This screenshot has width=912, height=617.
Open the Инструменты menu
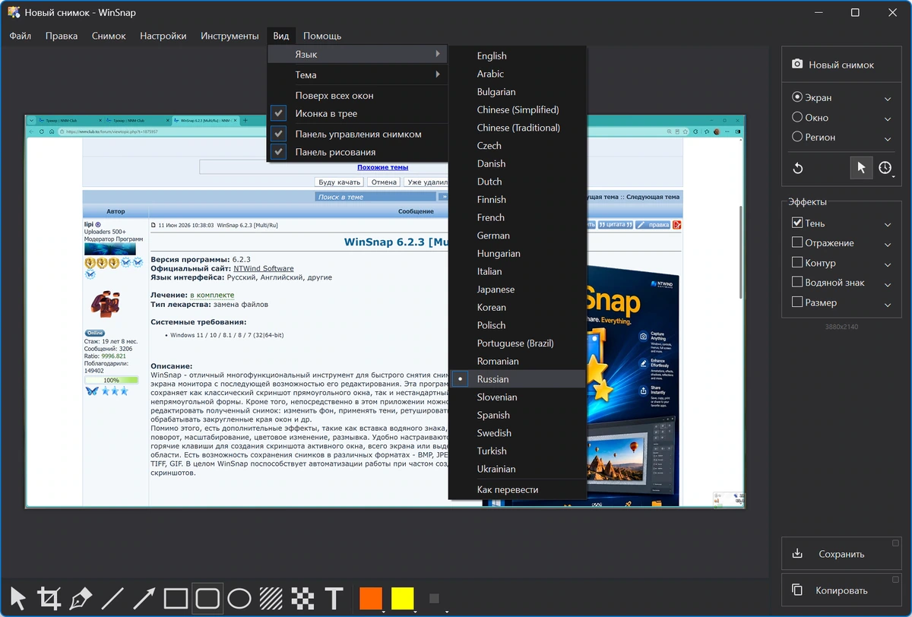coord(230,36)
